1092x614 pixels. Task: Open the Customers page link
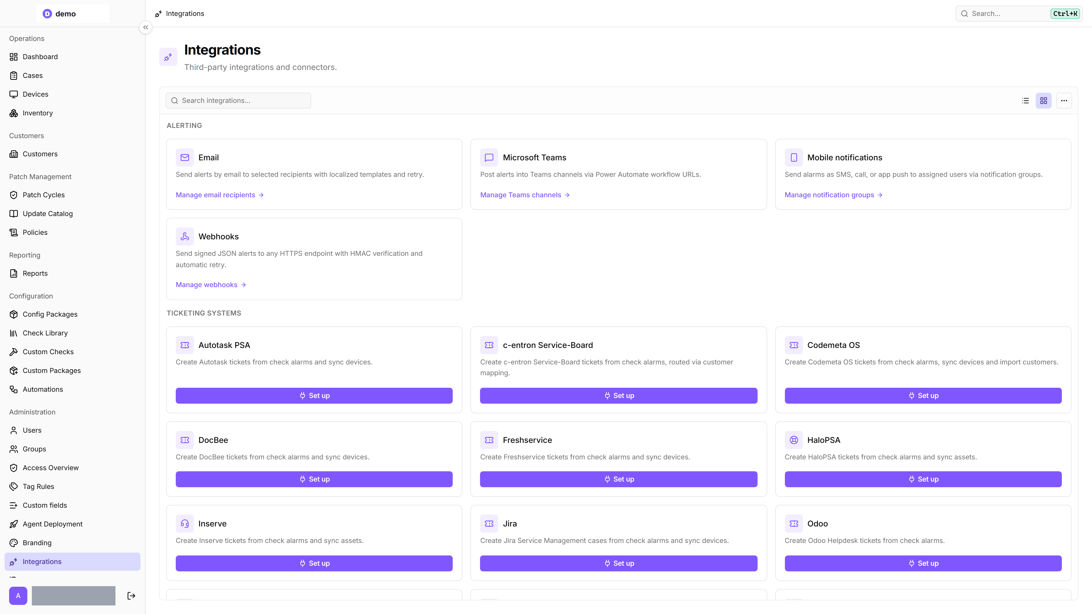pos(73,154)
